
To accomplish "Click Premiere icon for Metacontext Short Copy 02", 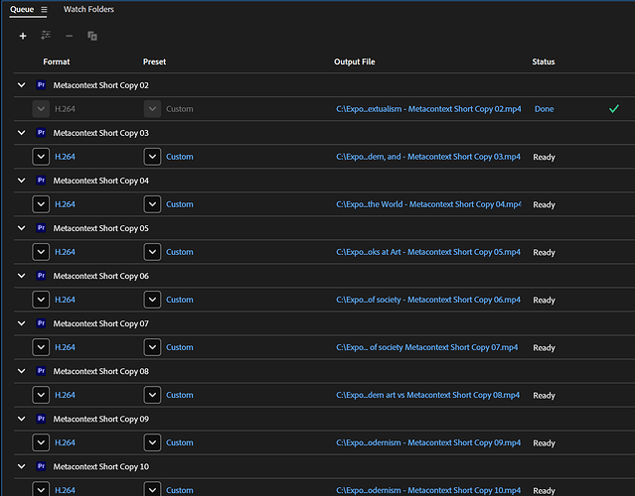I will coord(41,85).
